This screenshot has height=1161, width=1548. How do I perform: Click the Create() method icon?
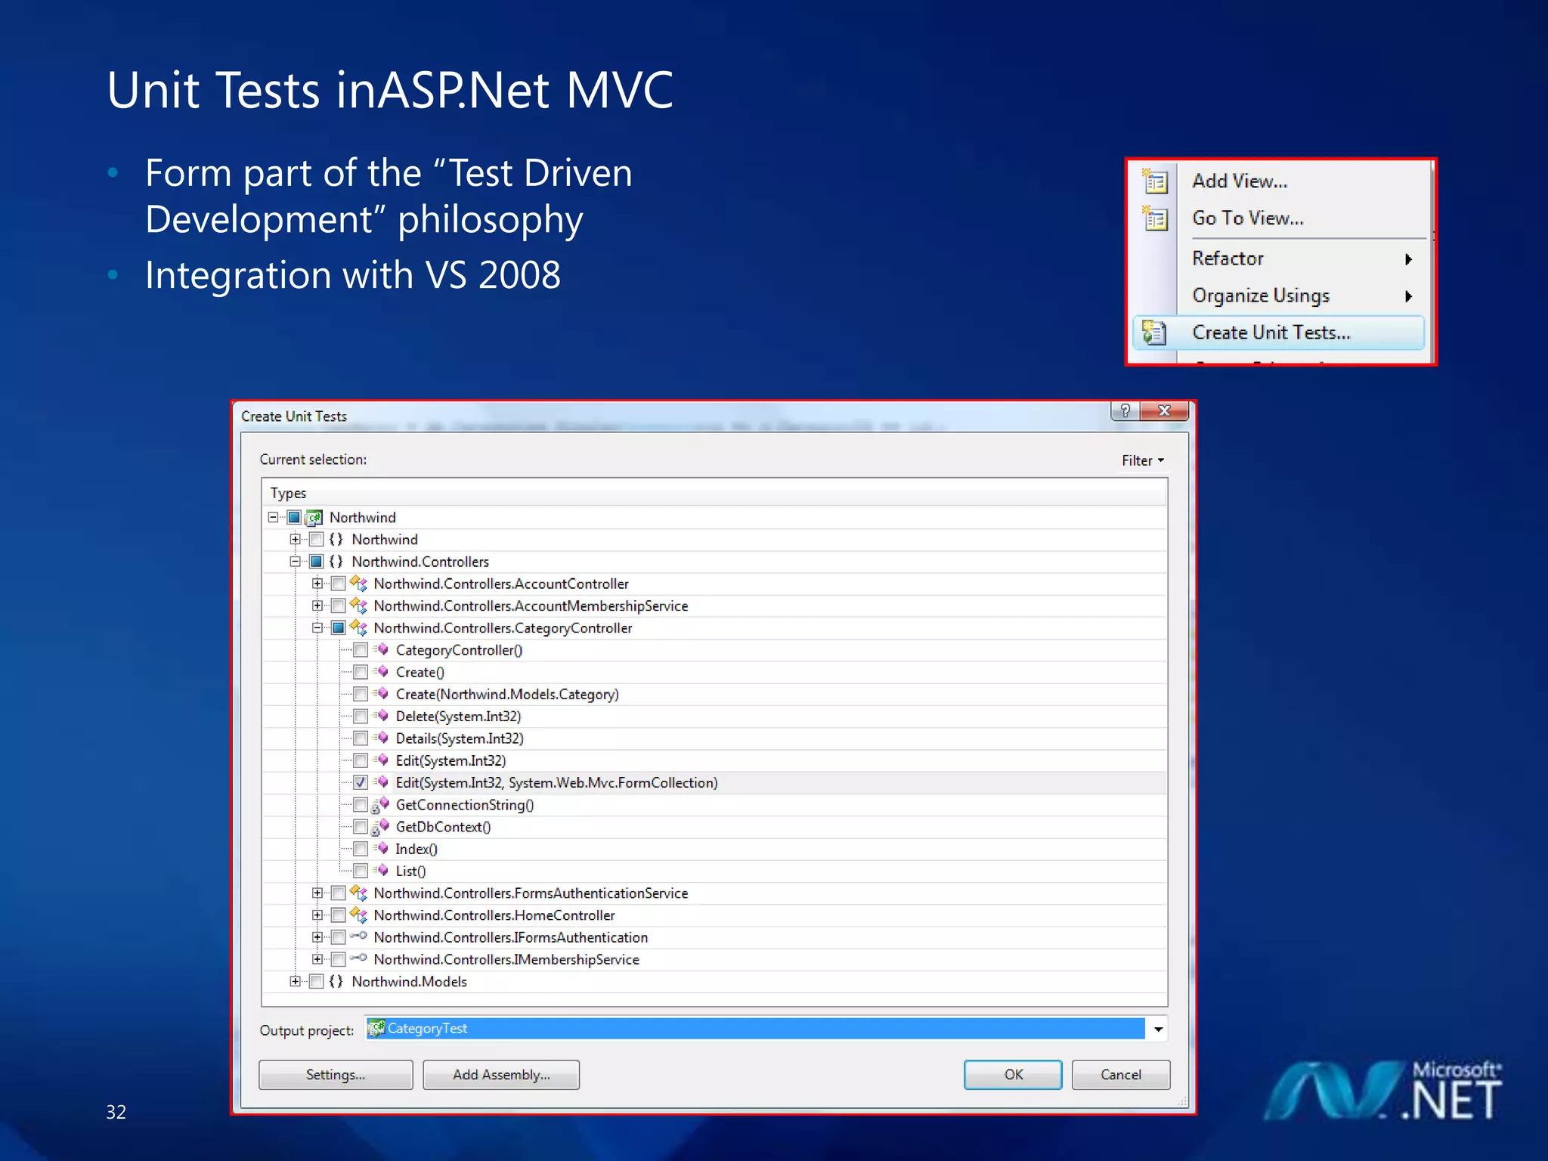(x=382, y=671)
